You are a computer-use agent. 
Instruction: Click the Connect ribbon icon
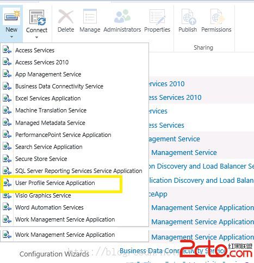click(37, 18)
